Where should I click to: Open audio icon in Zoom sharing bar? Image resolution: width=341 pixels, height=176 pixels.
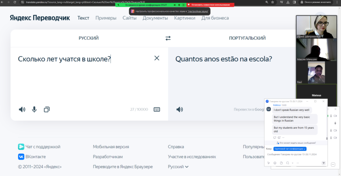point(175,5)
